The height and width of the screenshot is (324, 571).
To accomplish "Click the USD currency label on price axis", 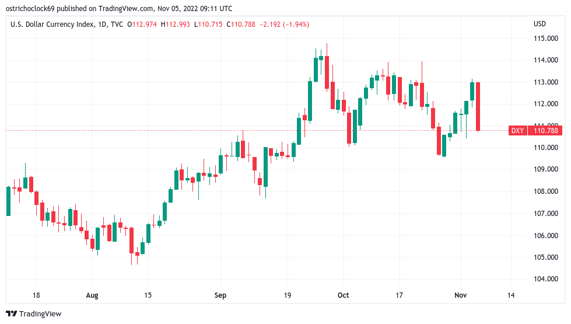I will pyautogui.click(x=540, y=24).
